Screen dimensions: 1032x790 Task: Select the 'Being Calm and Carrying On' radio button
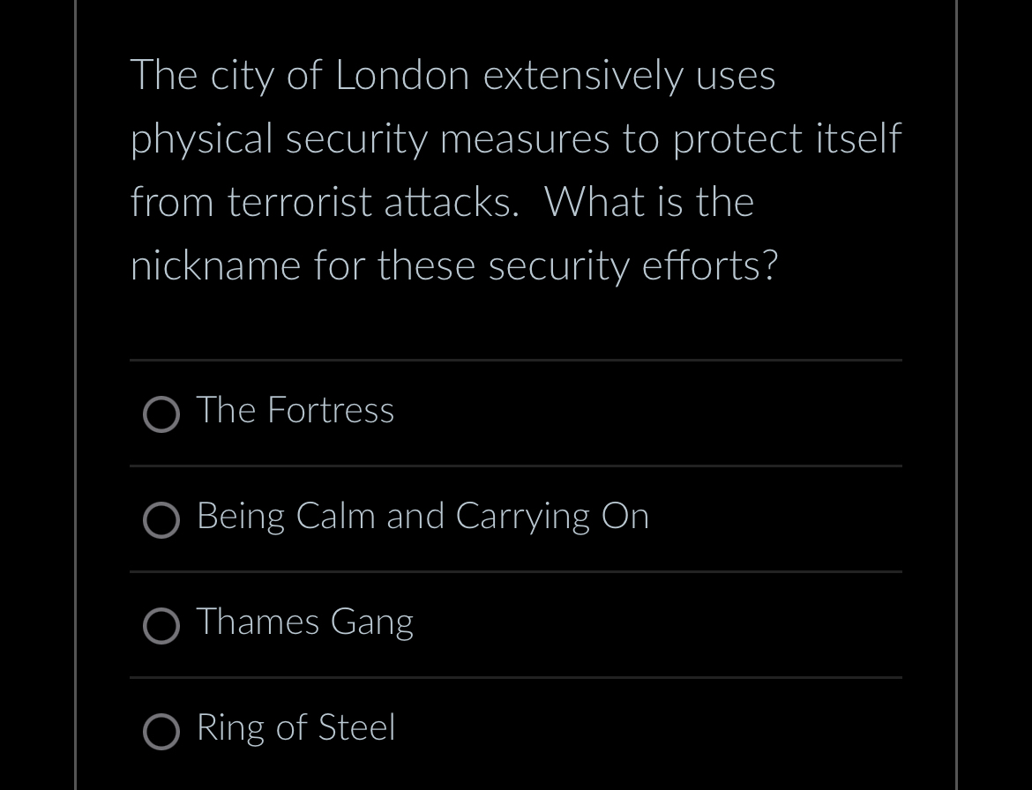[x=161, y=520]
